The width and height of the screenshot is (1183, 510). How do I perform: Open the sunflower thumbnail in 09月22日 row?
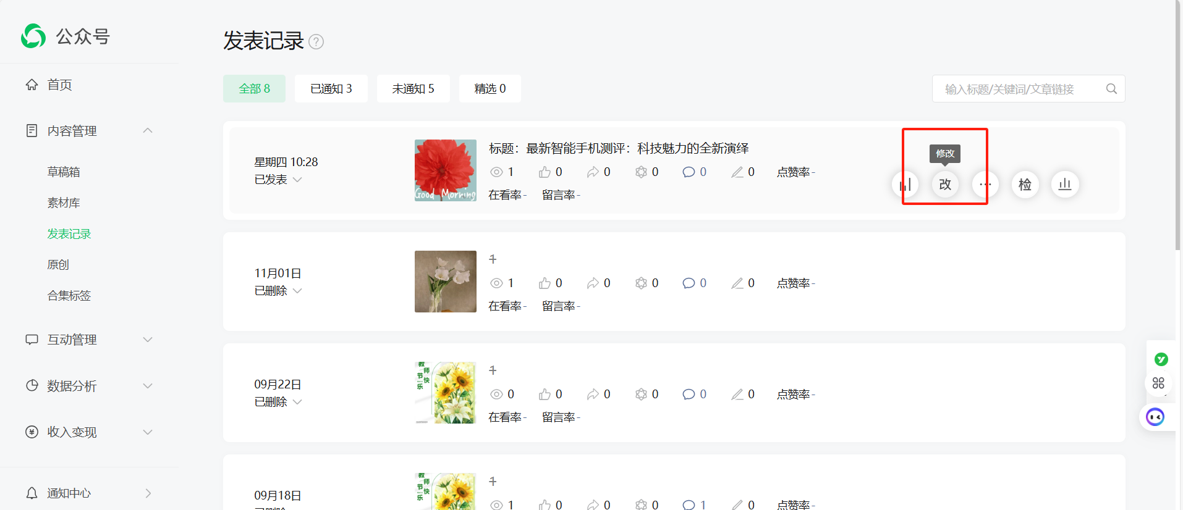tap(446, 393)
